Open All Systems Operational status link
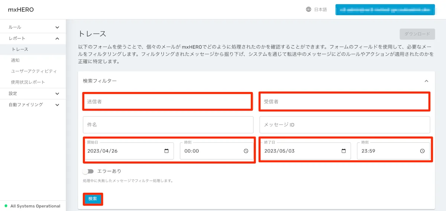This screenshot has width=446, height=211. (35, 206)
